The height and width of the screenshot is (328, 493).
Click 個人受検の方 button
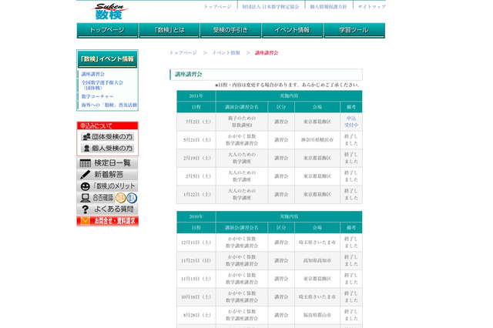pos(108,148)
